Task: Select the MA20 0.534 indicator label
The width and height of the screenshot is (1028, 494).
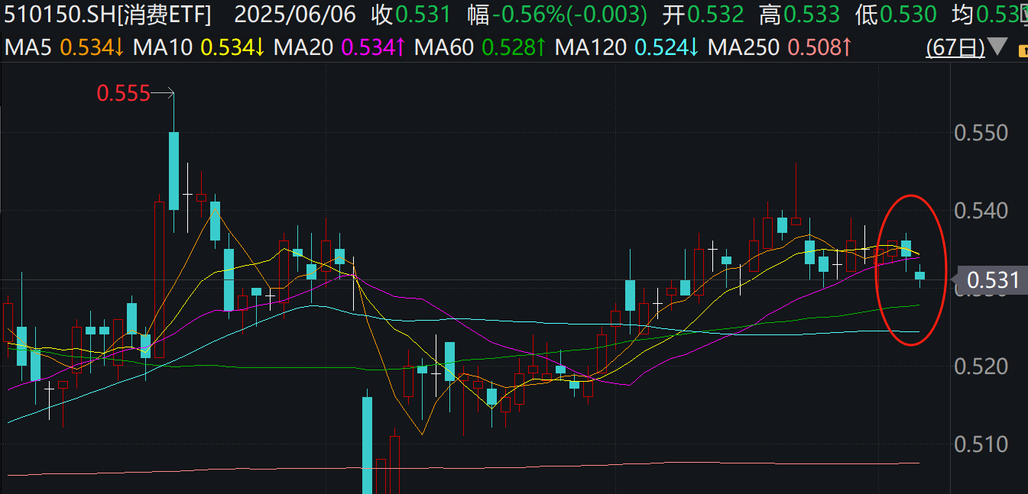Action: (339, 48)
